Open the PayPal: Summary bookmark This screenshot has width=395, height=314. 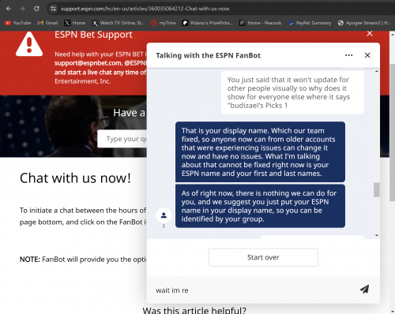(x=310, y=23)
